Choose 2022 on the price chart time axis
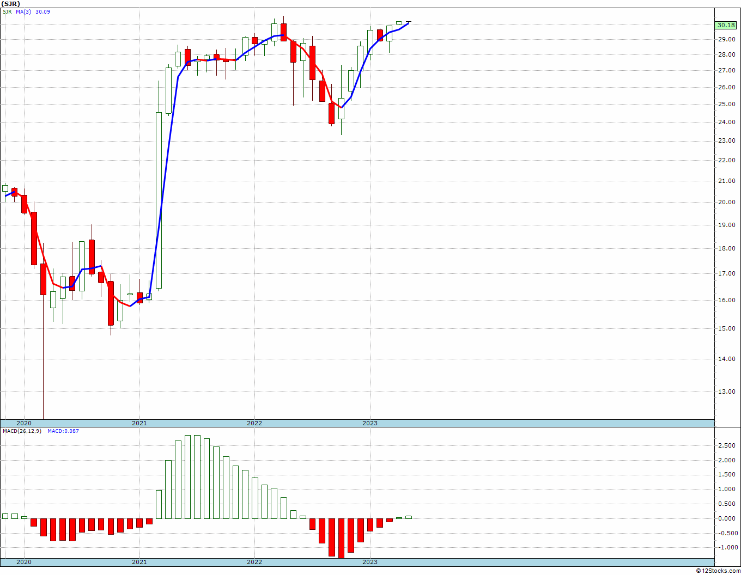Screen dimensions: 741x575 [x=254, y=423]
